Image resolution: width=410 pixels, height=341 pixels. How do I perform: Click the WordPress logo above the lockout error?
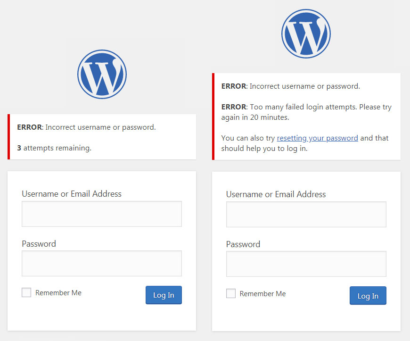point(306,34)
